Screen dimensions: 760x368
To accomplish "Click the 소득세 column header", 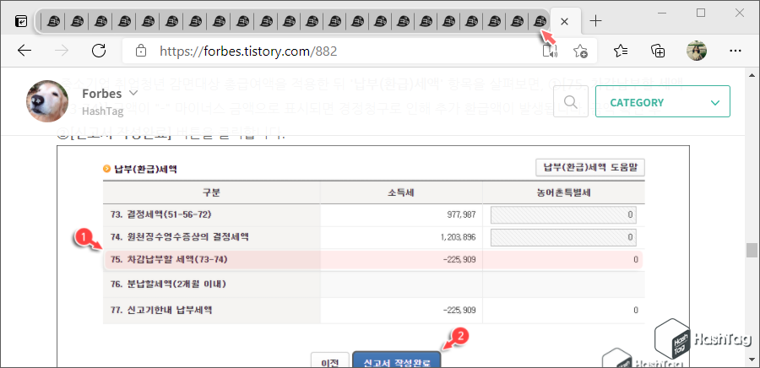I will tap(401, 192).
